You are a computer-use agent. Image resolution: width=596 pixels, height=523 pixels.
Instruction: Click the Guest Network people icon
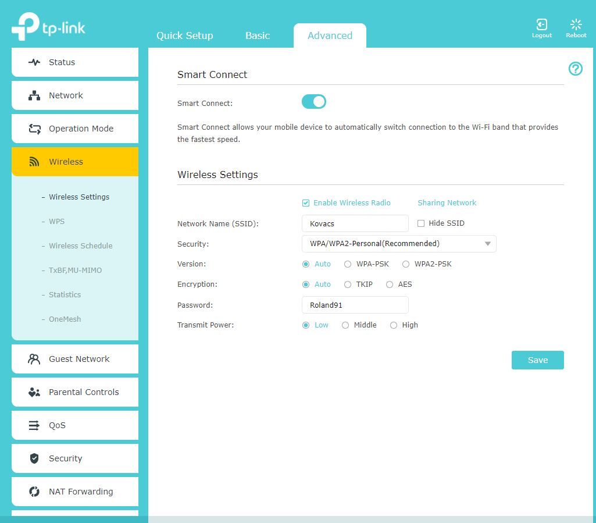click(34, 359)
